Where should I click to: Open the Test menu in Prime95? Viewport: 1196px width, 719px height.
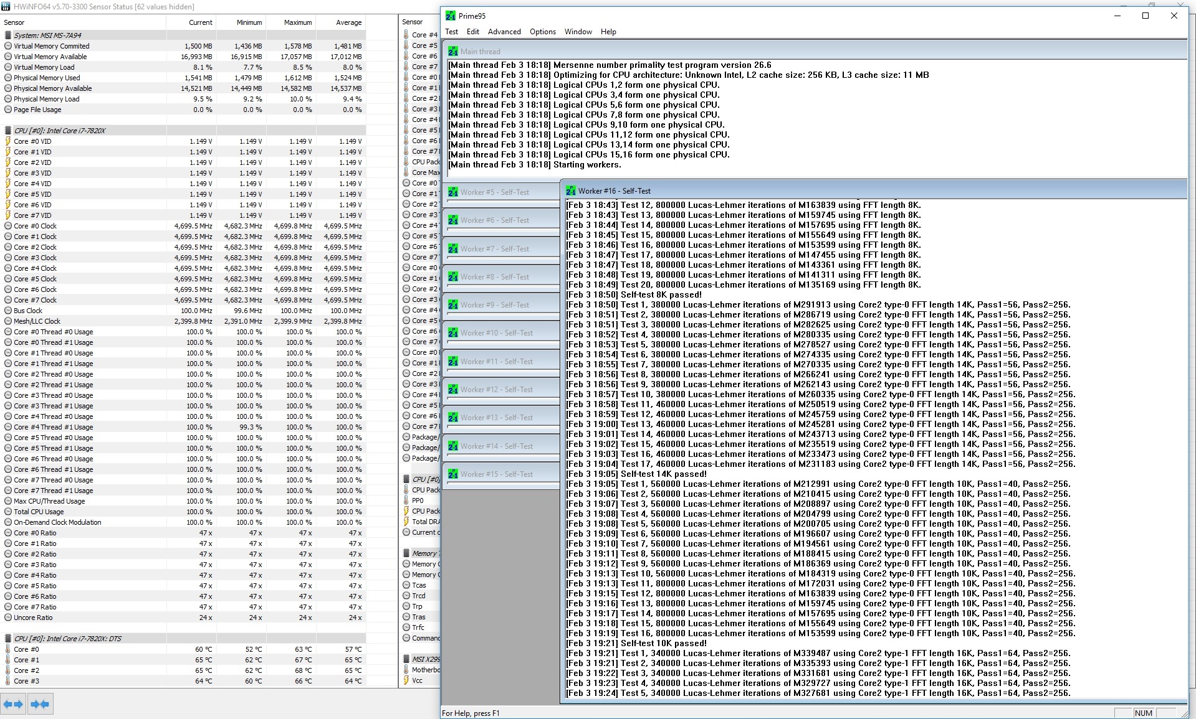coord(452,32)
